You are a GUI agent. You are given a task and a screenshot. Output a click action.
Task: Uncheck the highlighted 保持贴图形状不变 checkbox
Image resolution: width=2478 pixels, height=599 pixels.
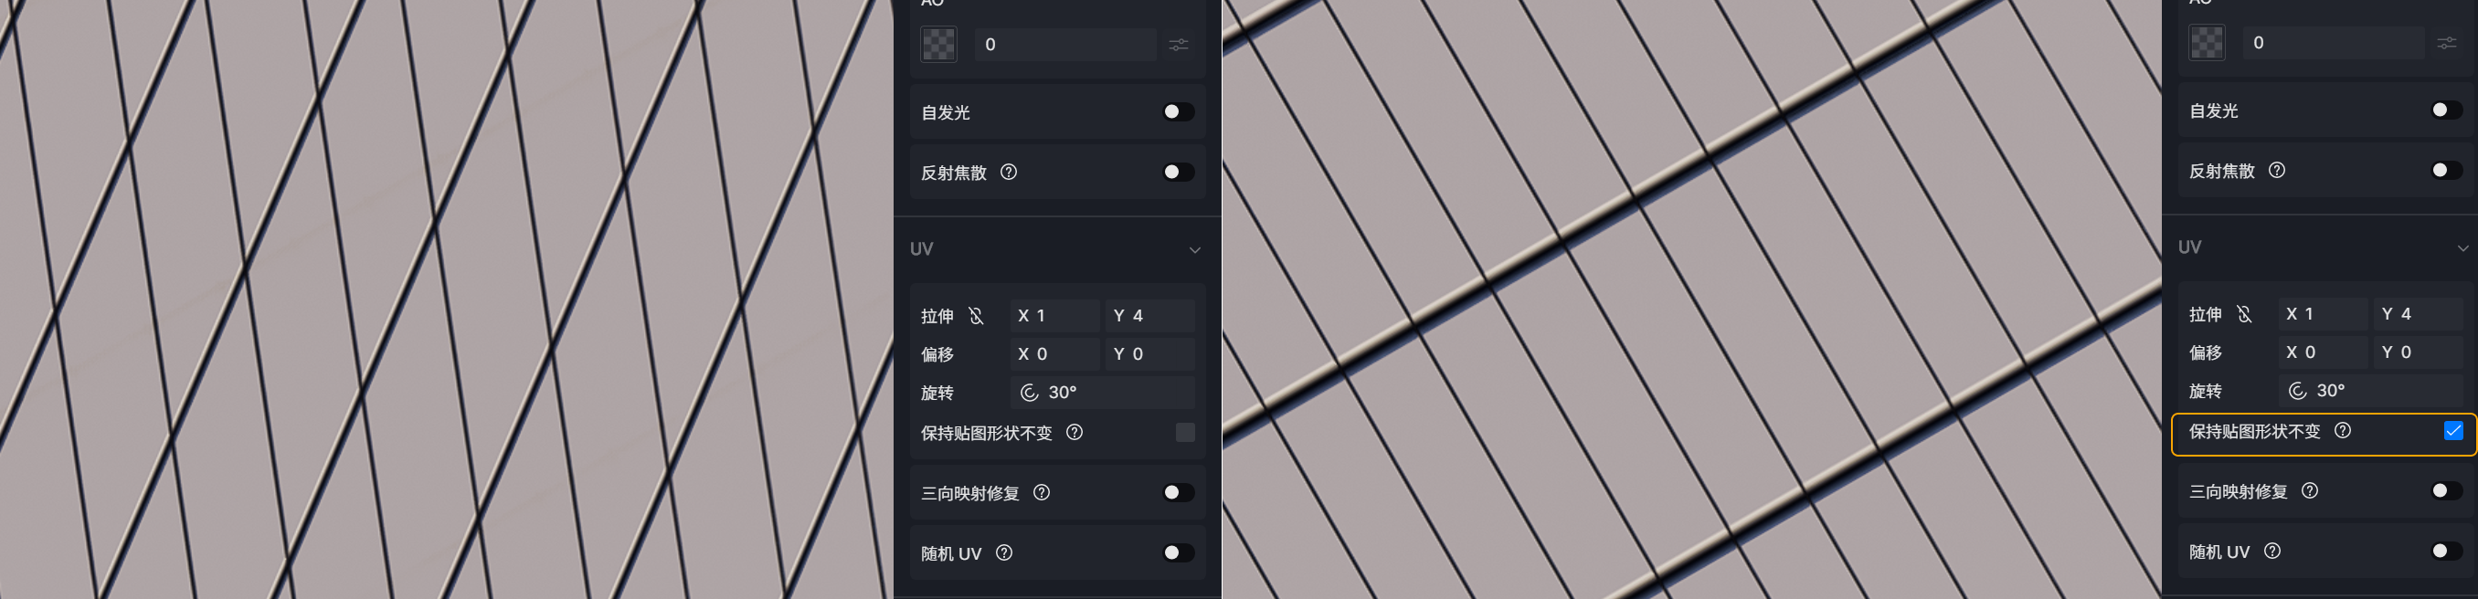[x=2454, y=431]
